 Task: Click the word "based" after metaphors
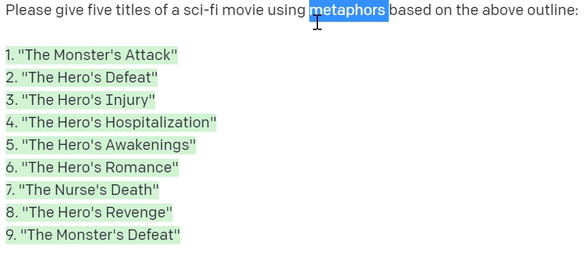click(410, 10)
